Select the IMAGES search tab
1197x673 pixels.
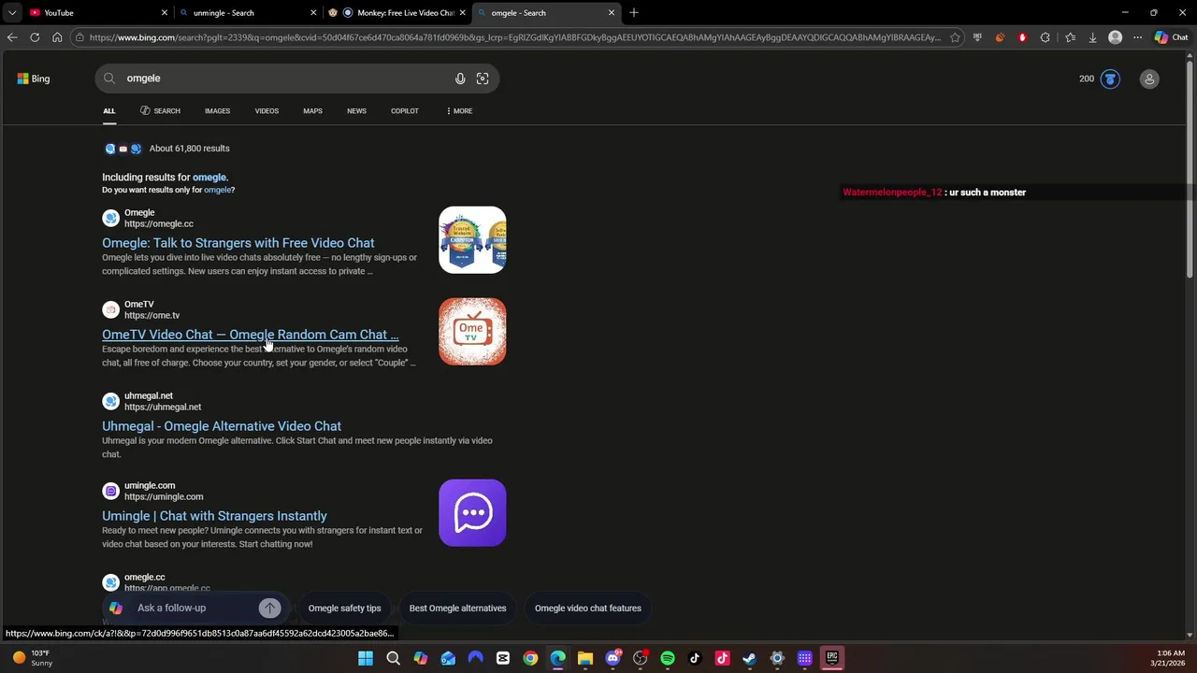(x=217, y=111)
